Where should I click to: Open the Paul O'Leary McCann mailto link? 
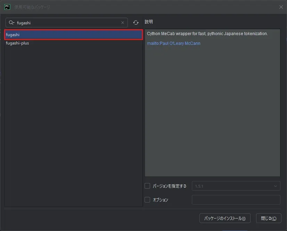[x=173, y=43]
